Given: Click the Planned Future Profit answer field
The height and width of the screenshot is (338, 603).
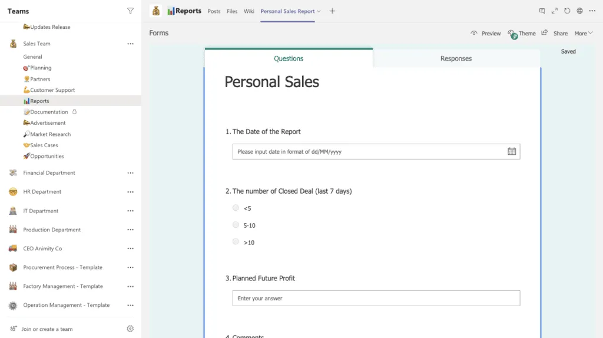Looking at the screenshot, I should point(376,298).
